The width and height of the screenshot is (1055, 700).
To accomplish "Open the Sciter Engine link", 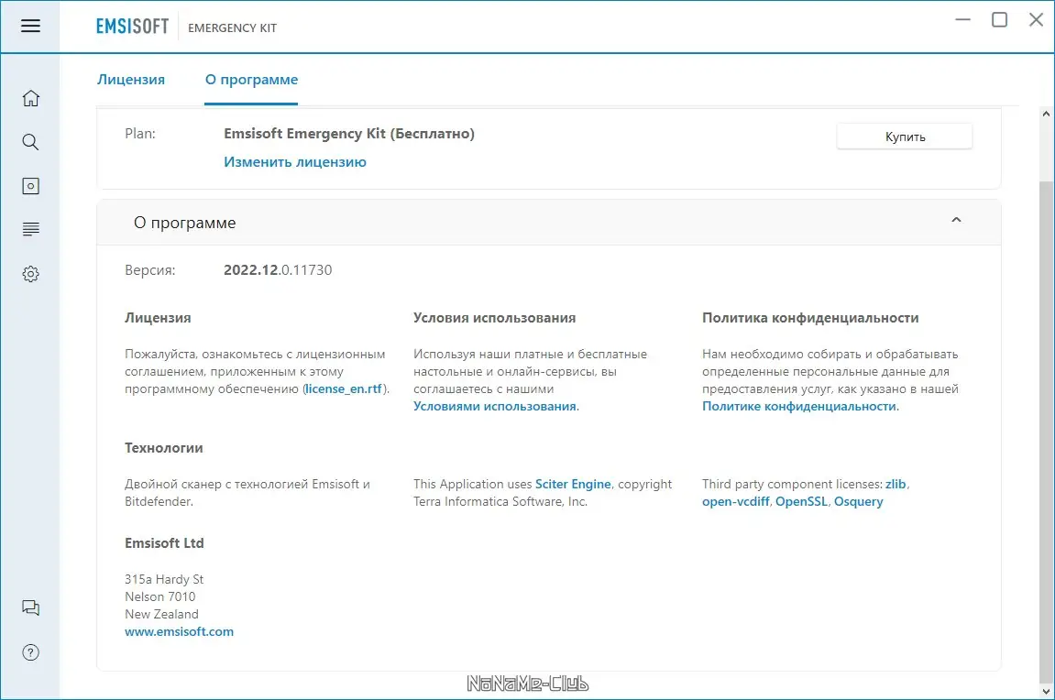I will (x=573, y=484).
